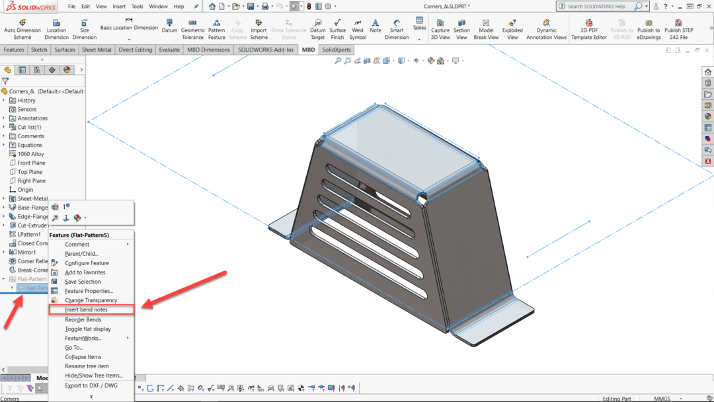Click the Publish STEP 242 File button
This screenshot has width=714, height=402.
tap(679, 28)
